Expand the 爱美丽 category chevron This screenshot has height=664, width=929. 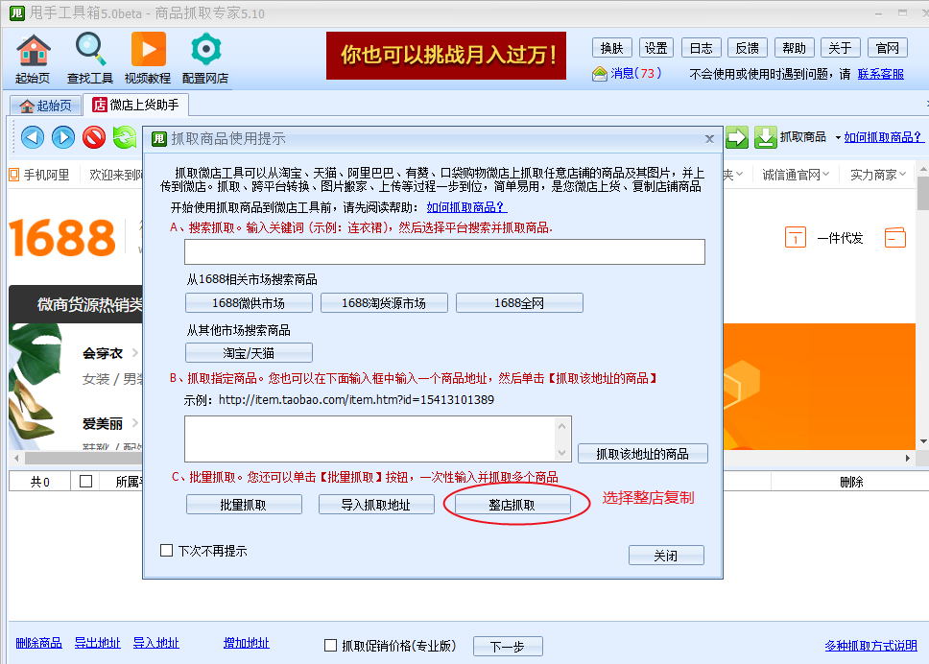(x=135, y=423)
